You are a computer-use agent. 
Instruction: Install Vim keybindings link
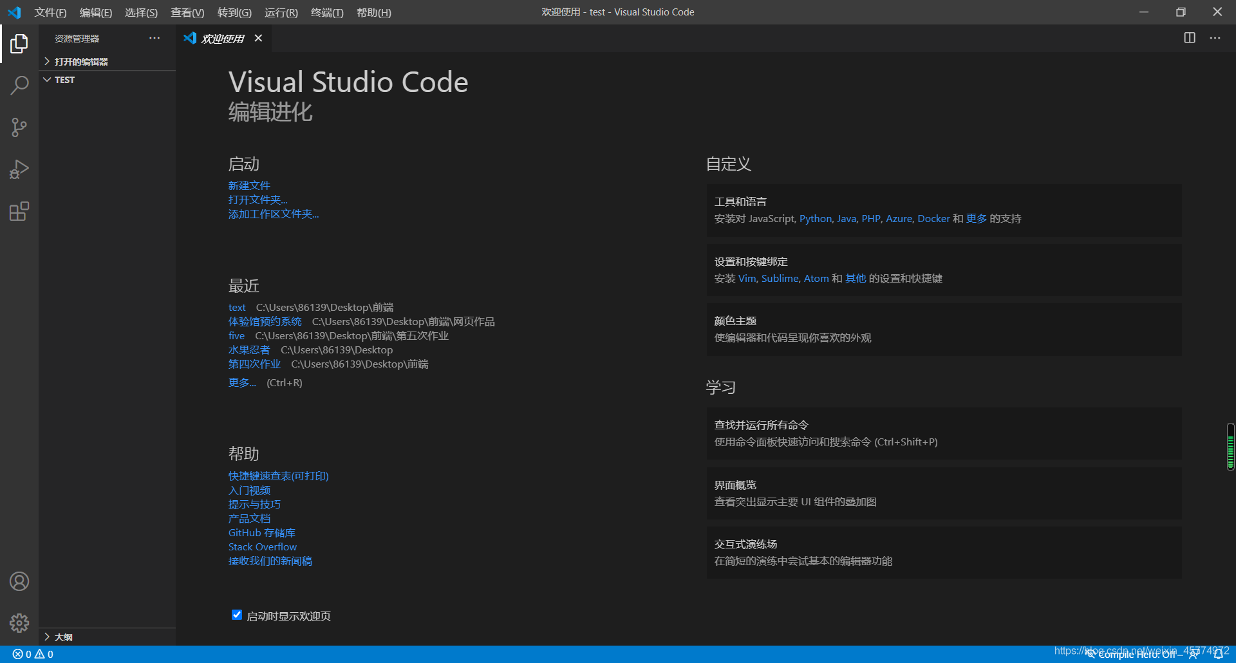click(x=747, y=278)
